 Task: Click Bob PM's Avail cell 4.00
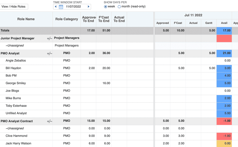pos(224,76)
